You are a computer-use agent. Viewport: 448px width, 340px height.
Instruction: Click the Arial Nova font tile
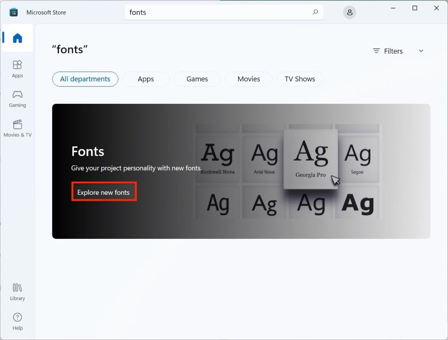click(x=264, y=159)
